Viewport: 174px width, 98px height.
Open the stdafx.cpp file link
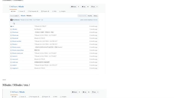15,62
